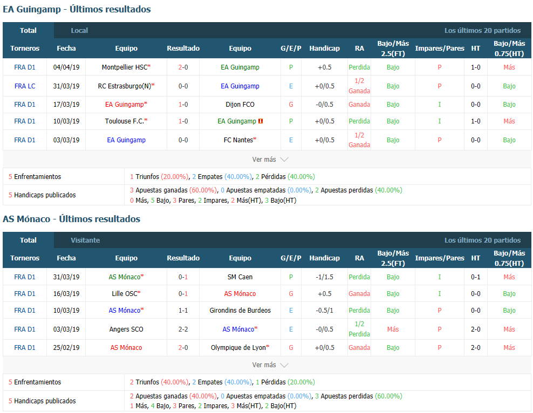Open Girondins de Burdeos team link
Image resolution: width=533 pixels, height=413 pixels.
pyautogui.click(x=240, y=310)
